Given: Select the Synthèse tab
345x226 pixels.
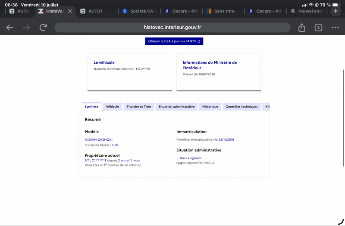Looking at the screenshot, I should tap(91, 106).
